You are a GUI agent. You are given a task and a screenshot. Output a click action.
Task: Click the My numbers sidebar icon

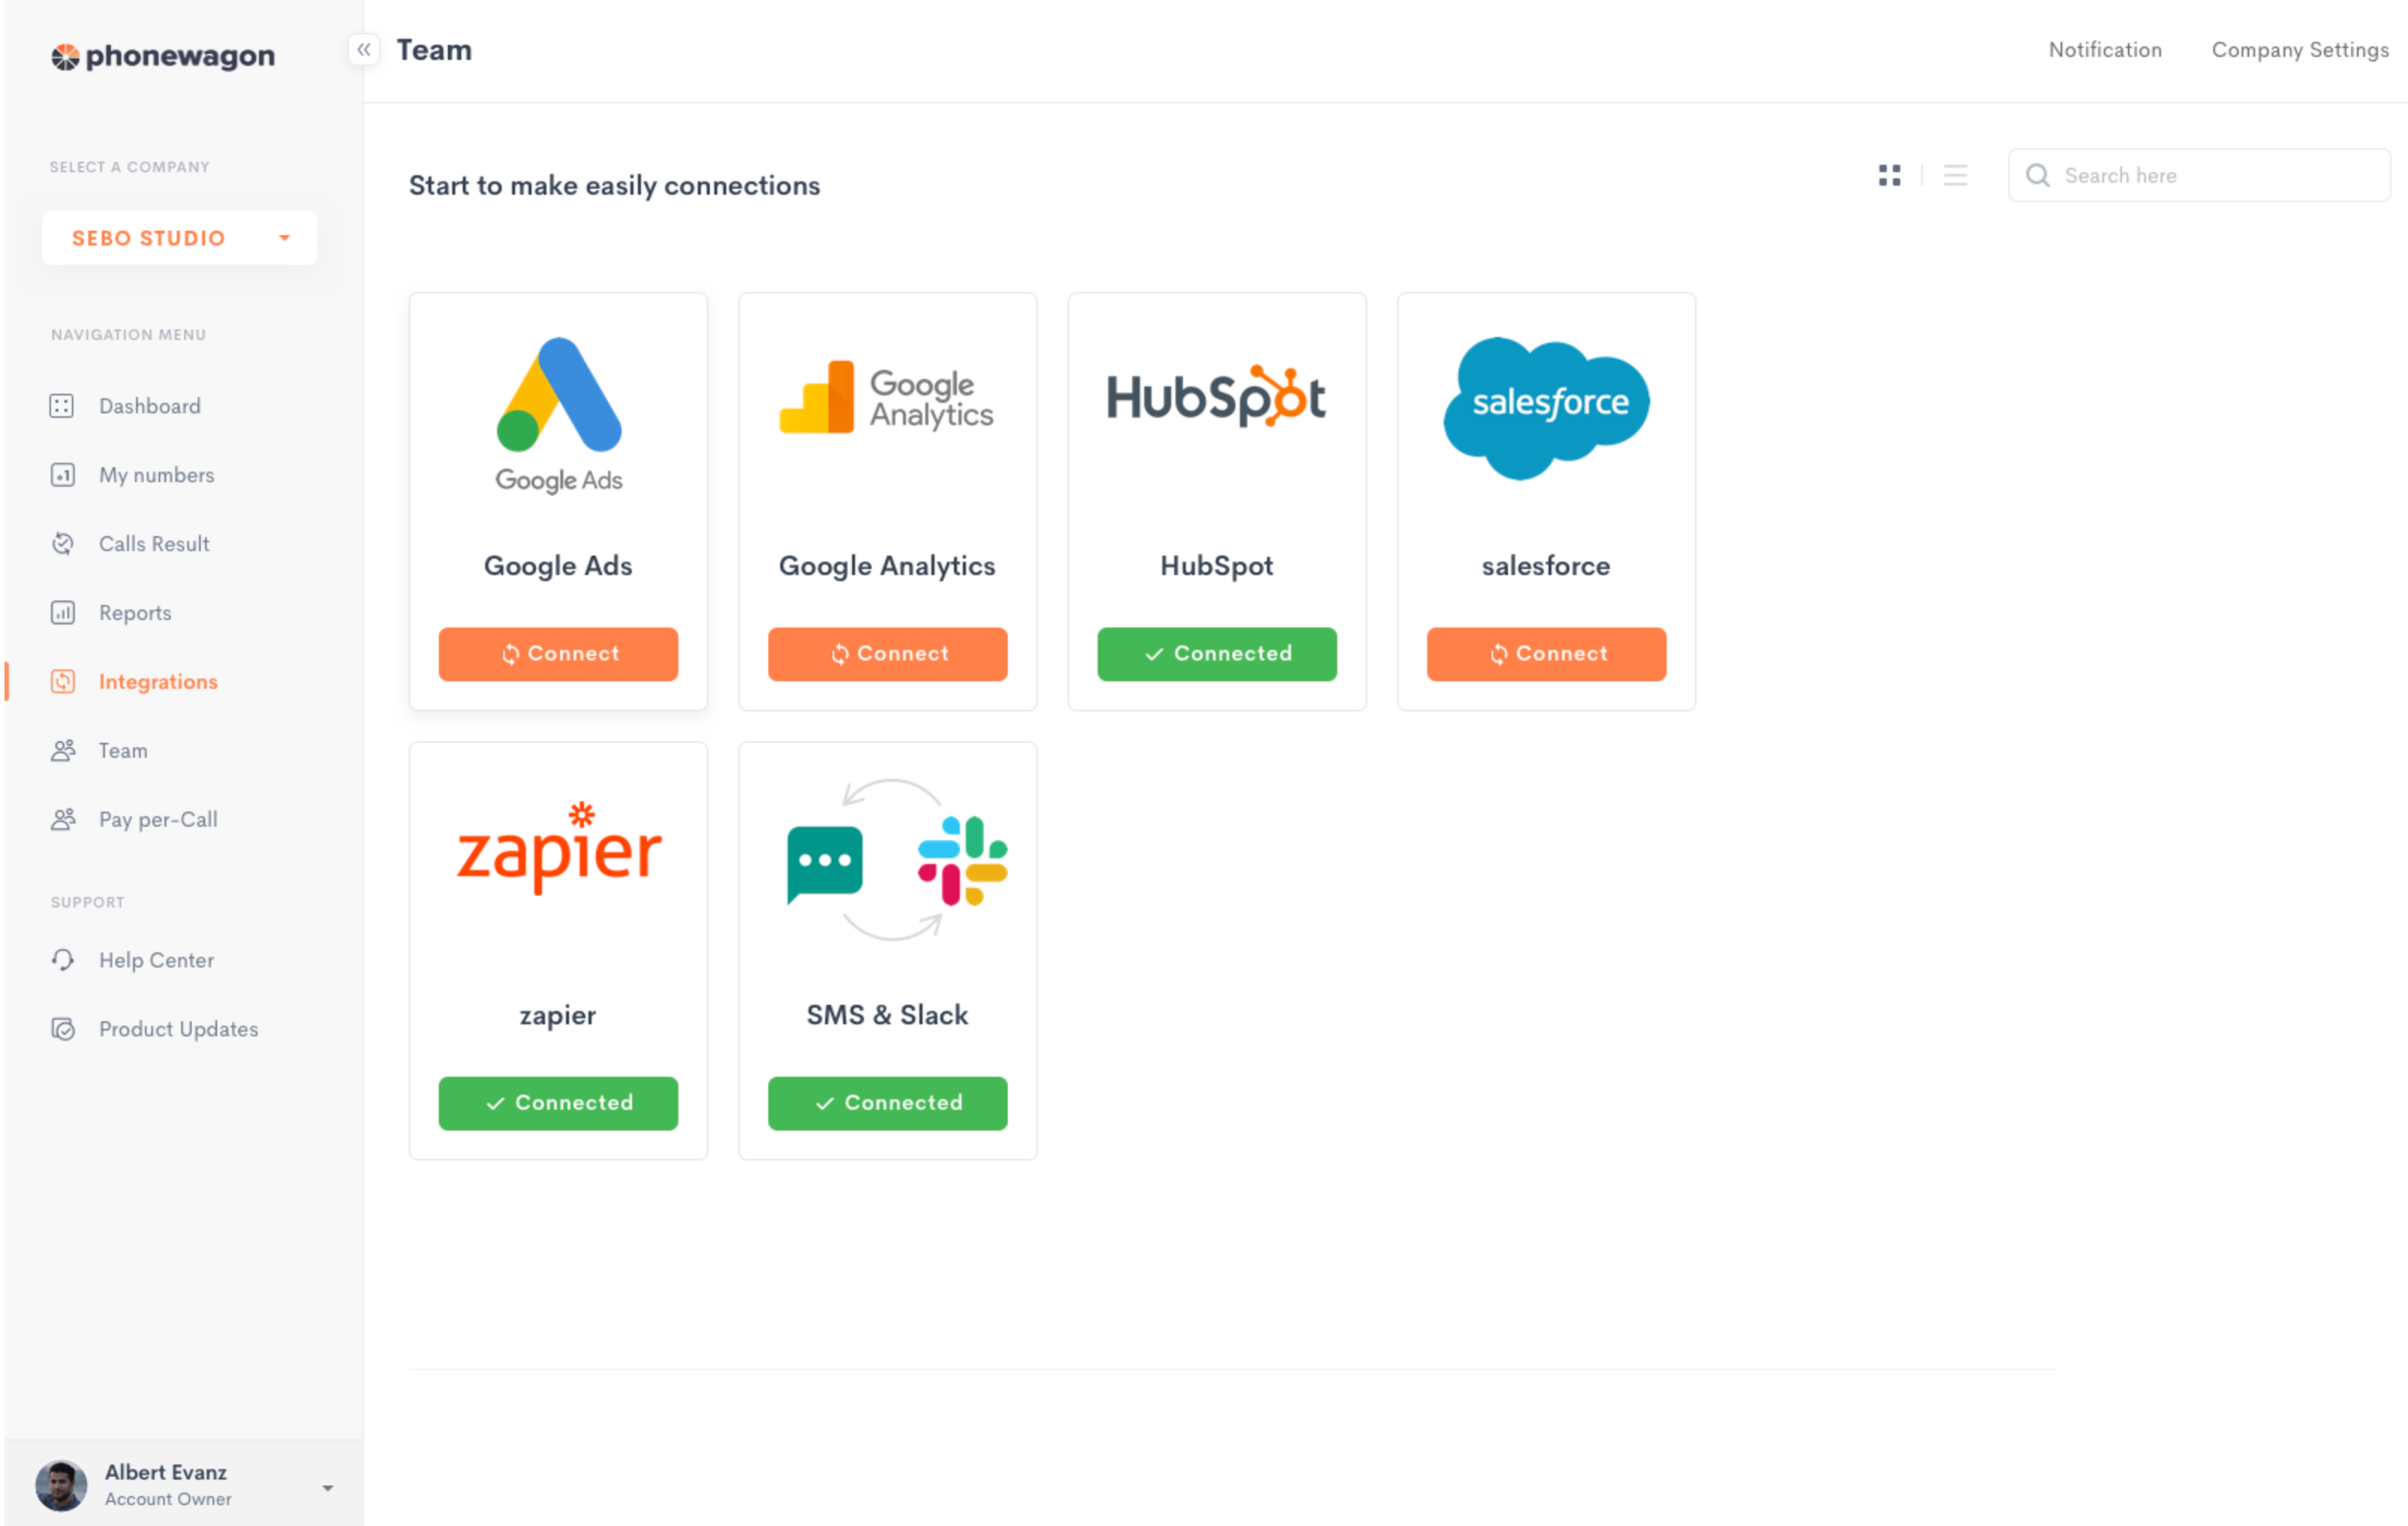62,475
